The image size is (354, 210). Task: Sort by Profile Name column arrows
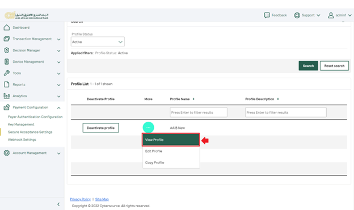tap(193, 99)
